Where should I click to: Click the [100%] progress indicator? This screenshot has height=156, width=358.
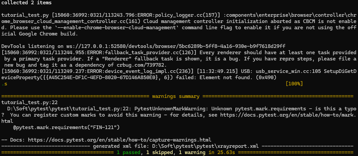[294, 84]
